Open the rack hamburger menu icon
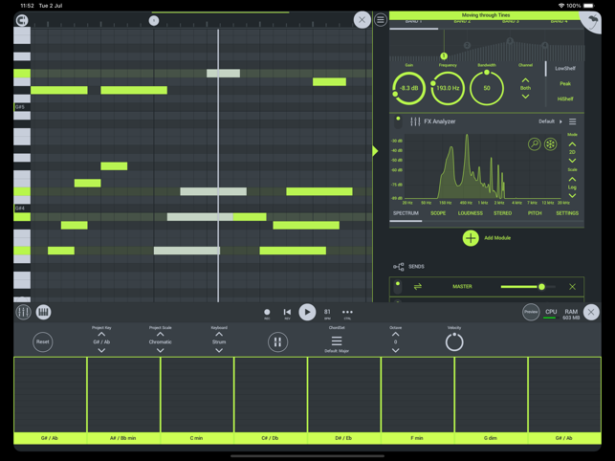Viewport: 615px width, 461px height. (381, 20)
